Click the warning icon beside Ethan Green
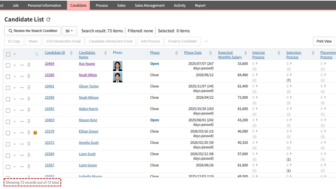The width and height of the screenshot is (336, 189). pyautogui.click(x=35, y=133)
